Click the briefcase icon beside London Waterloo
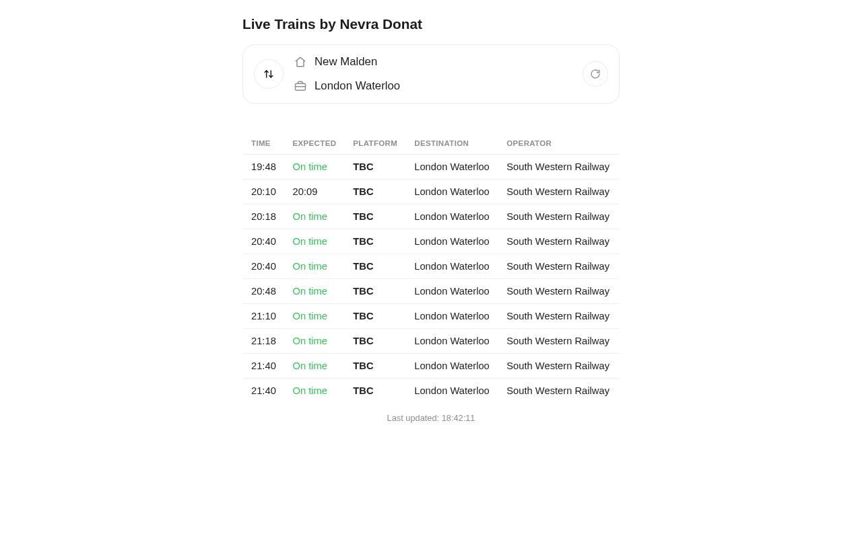Screen dimensions: 862x538 click(300, 86)
